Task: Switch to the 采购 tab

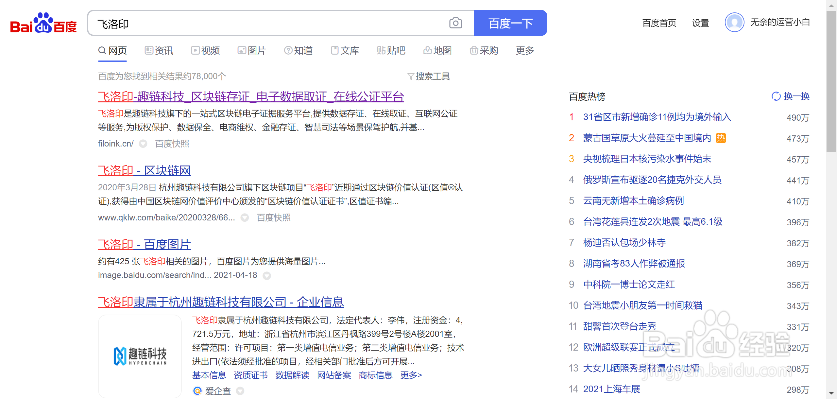Action: (x=484, y=51)
